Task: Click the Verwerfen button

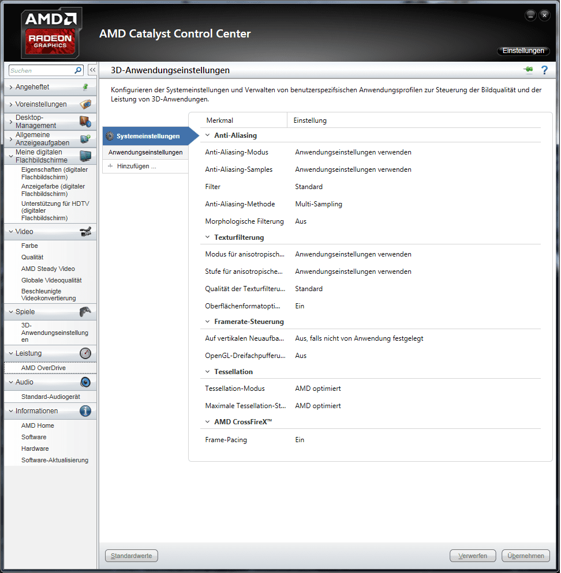Action: [x=473, y=556]
